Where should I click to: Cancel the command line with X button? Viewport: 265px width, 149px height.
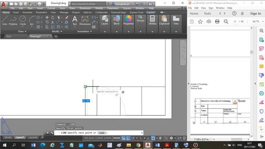(48, 133)
